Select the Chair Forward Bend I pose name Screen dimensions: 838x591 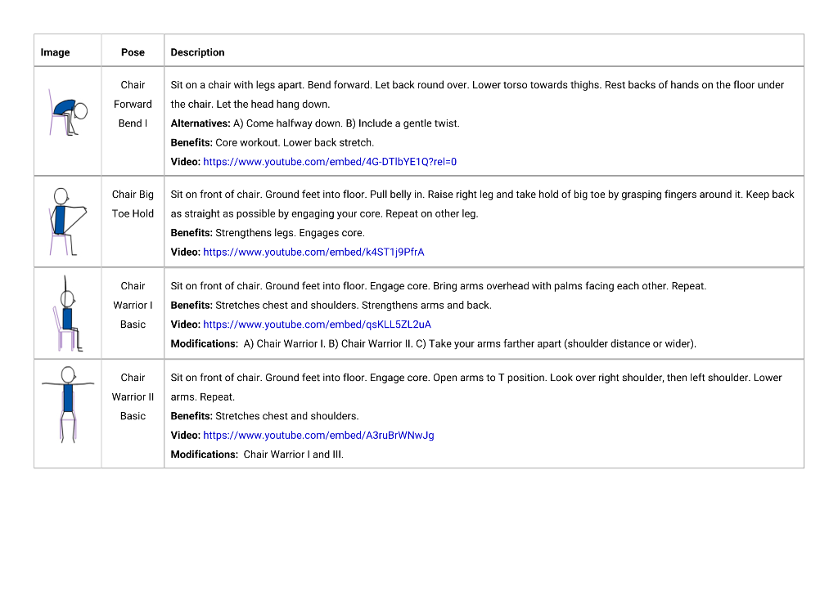coord(133,104)
